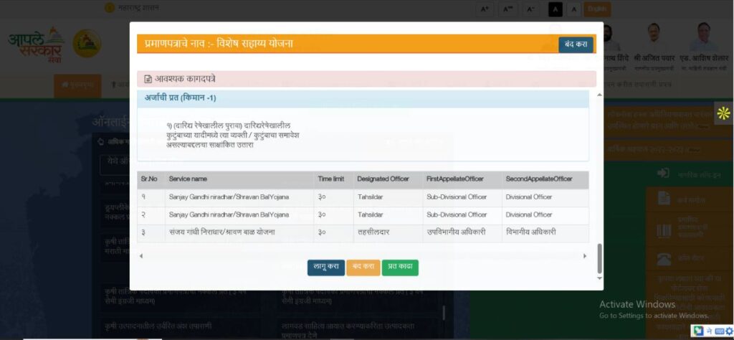Open the blue settings gear in tray
The height and width of the screenshot is (340, 734).
[x=729, y=331]
